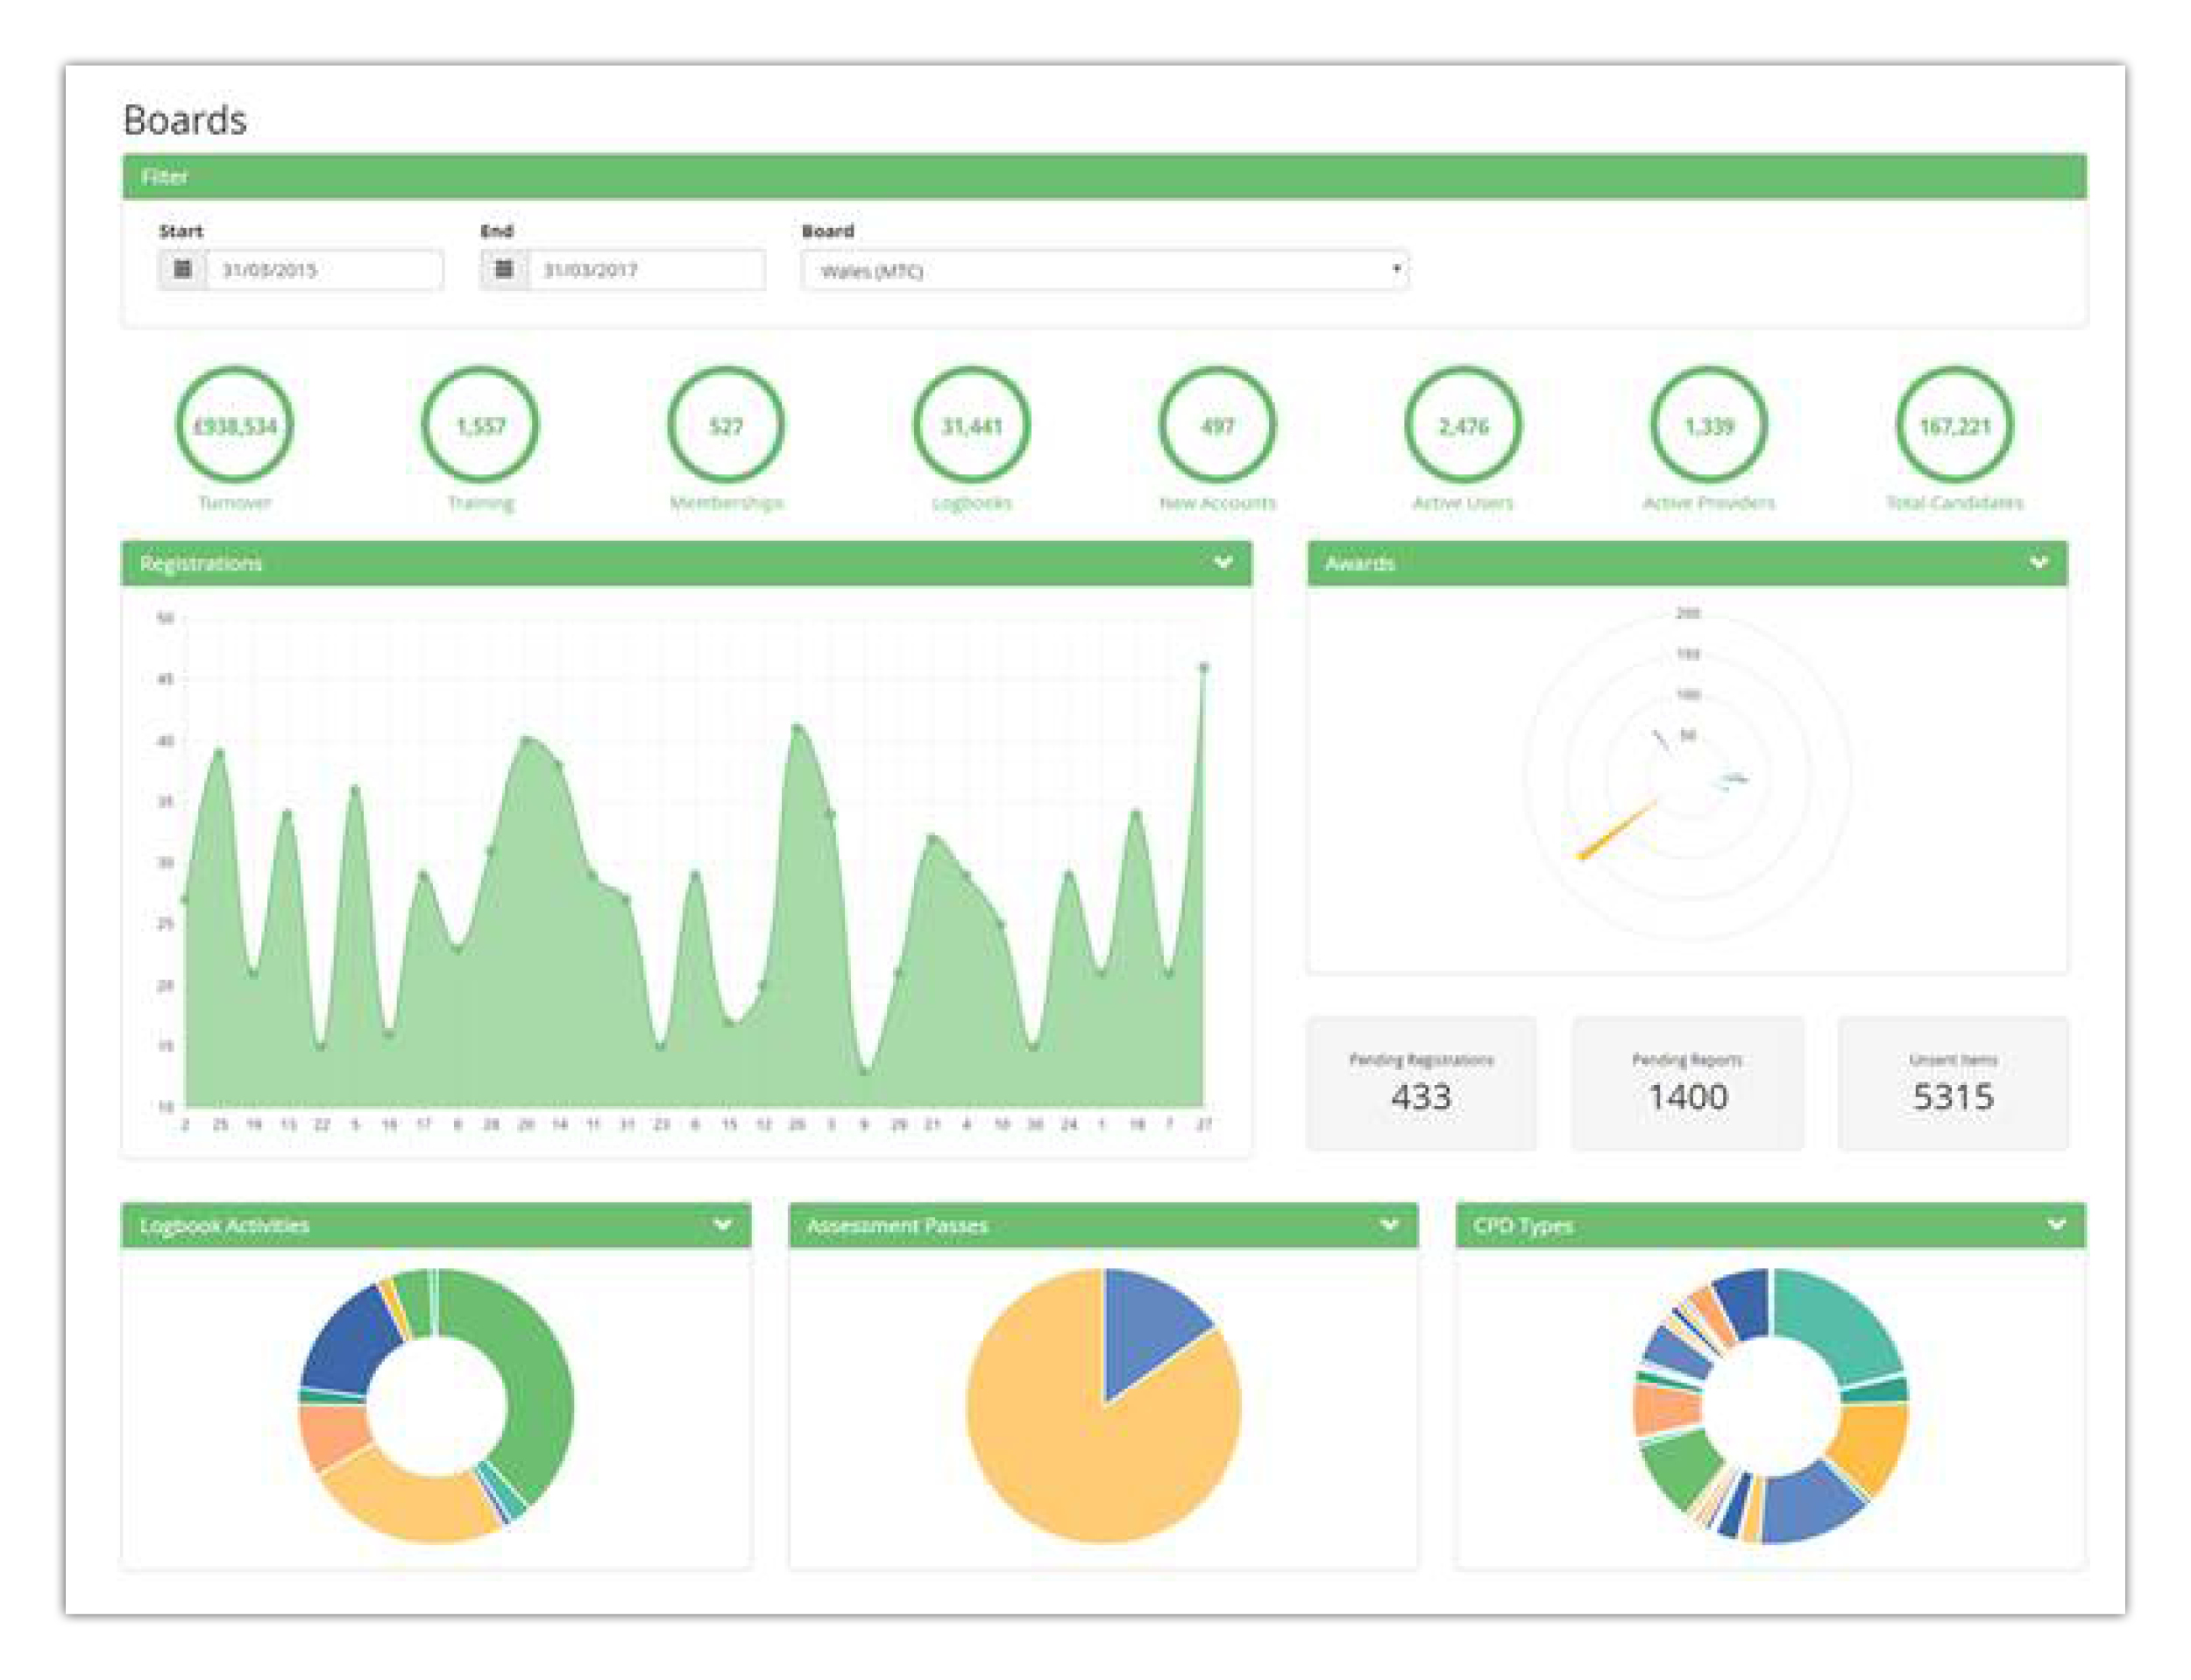Open the Board dropdown showing Wales (MTC)

tap(1105, 270)
